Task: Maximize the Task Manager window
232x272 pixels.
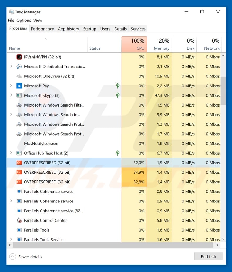Action: coord(202,12)
